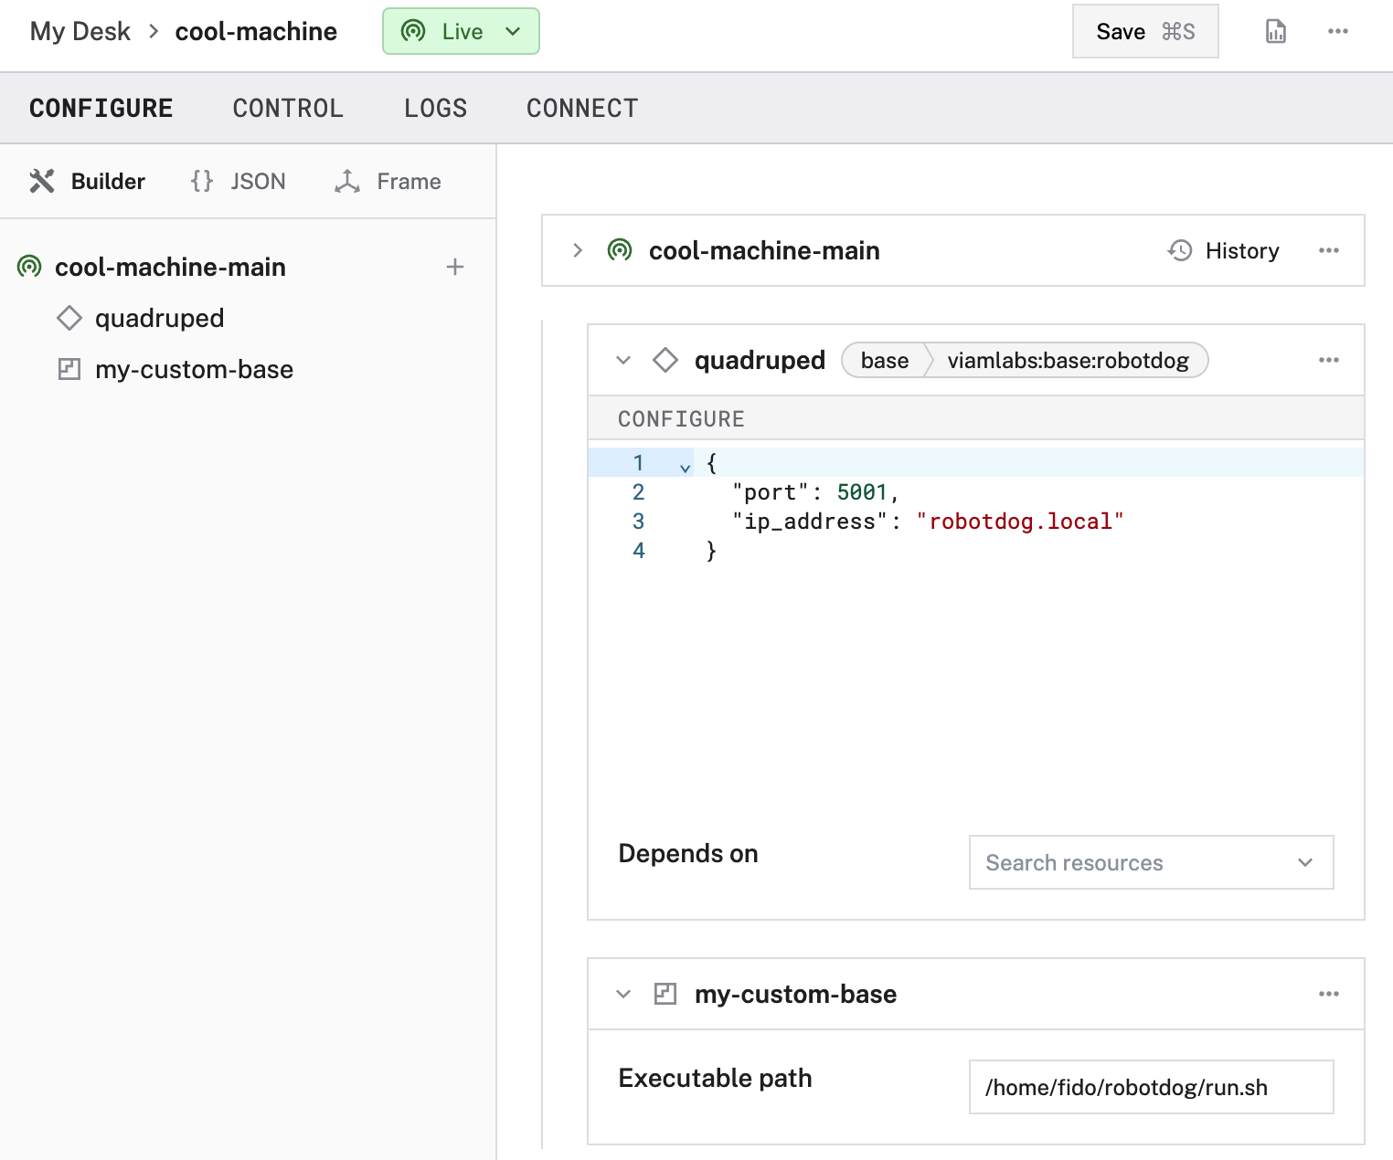Click the my-custom-base module icon in sidebar

[x=69, y=369]
